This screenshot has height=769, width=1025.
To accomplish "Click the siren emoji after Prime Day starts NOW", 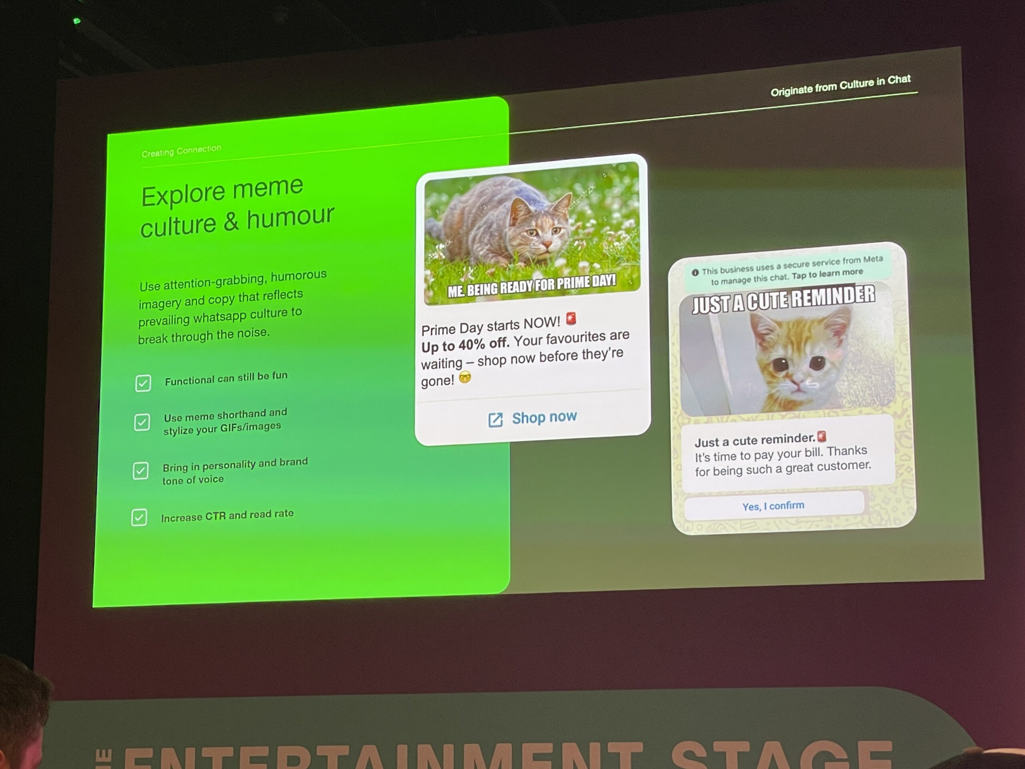I will tap(571, 318).
